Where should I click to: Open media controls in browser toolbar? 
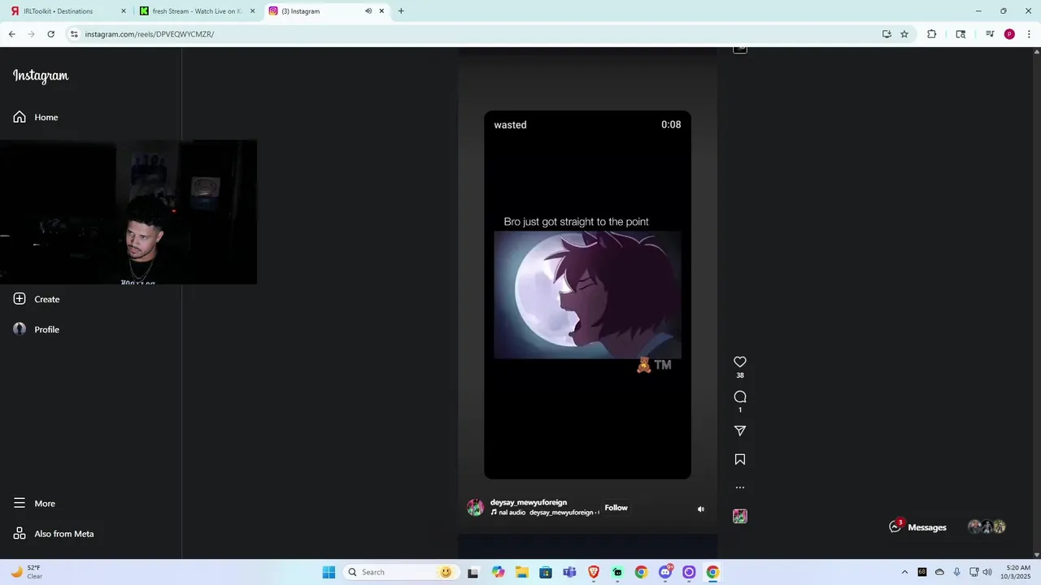tap(990, 34)
